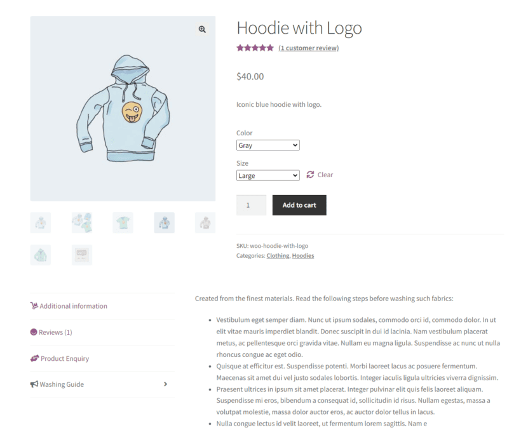Click the handshake icon beside Product Enquiry
The width and height of the screenshot is (521, 437).
pyautogui.click(x=34, y=358)
